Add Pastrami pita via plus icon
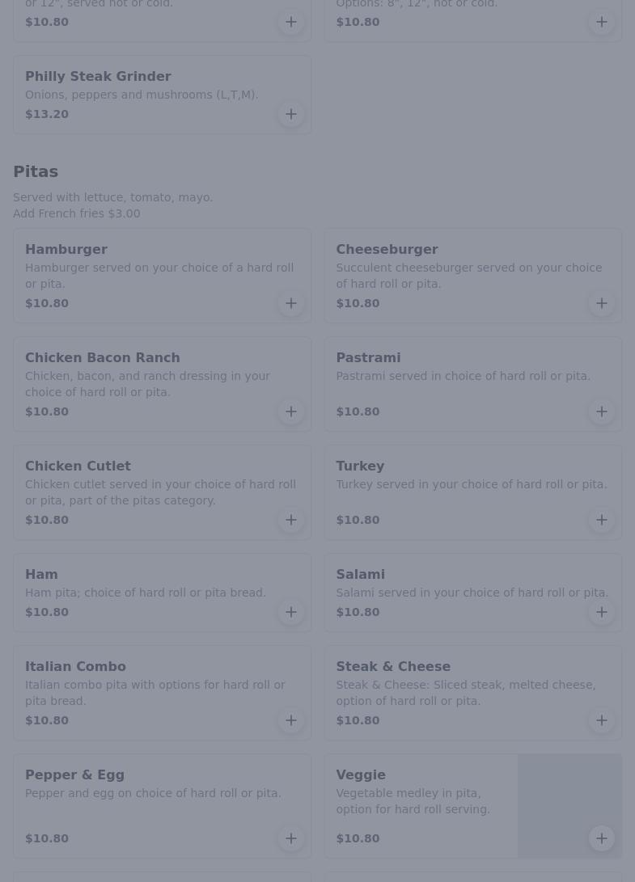 (602, 411)
